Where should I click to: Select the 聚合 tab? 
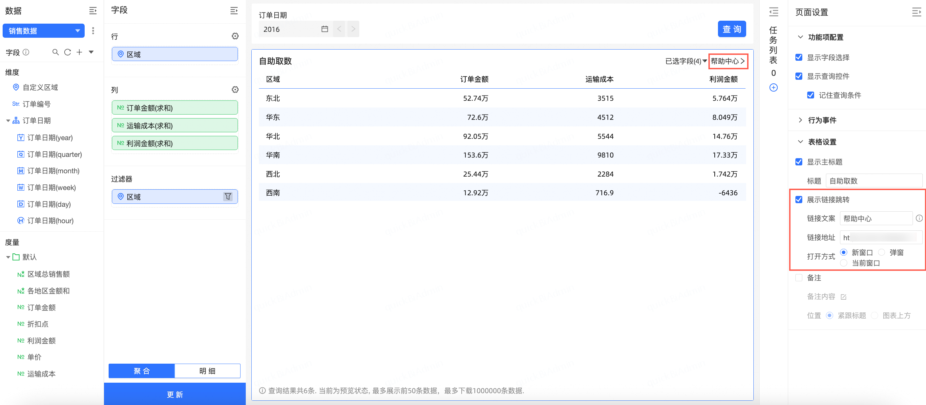pos(142,371)
